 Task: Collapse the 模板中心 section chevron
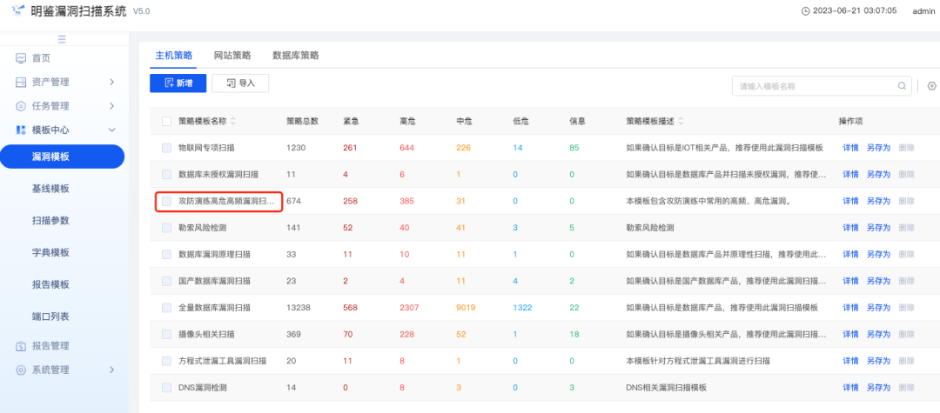(x=111, y=130)
